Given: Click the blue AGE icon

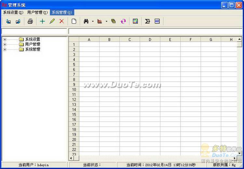Looking at the screenshot, I should 157,21.
